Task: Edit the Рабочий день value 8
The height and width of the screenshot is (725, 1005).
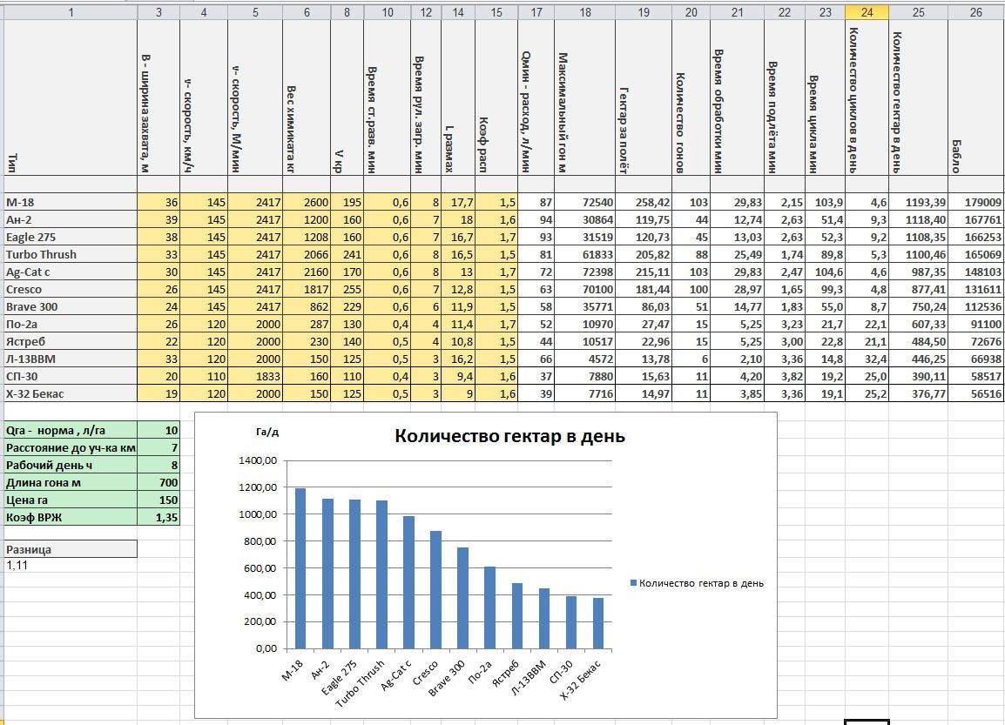Action: point(159,465)
